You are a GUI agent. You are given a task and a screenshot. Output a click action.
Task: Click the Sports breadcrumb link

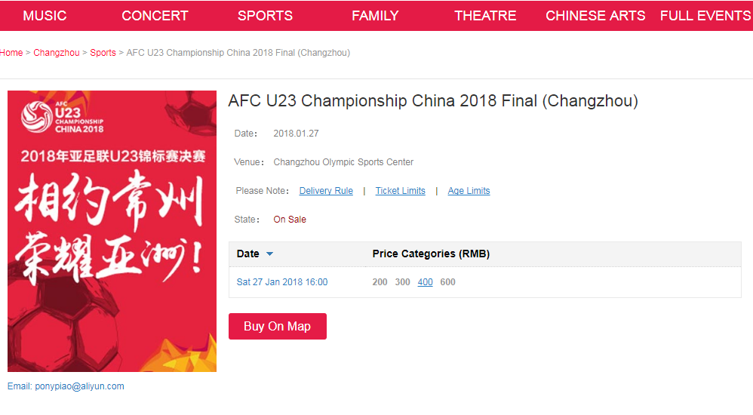[x=103, y=53]
